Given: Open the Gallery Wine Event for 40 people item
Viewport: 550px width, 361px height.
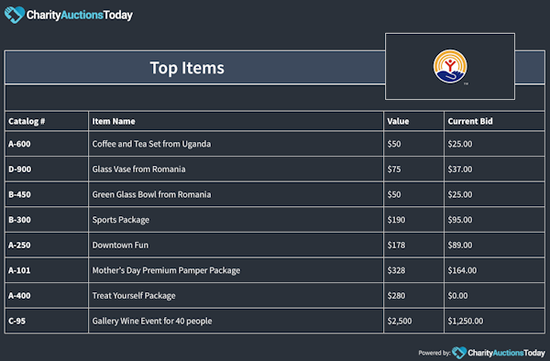Looking at the screenshot, I should click(152, 321).
